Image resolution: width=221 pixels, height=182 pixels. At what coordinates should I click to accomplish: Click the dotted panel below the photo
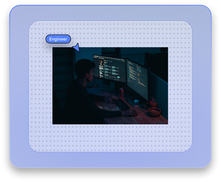pyautogui.click(x=110, y=138)
